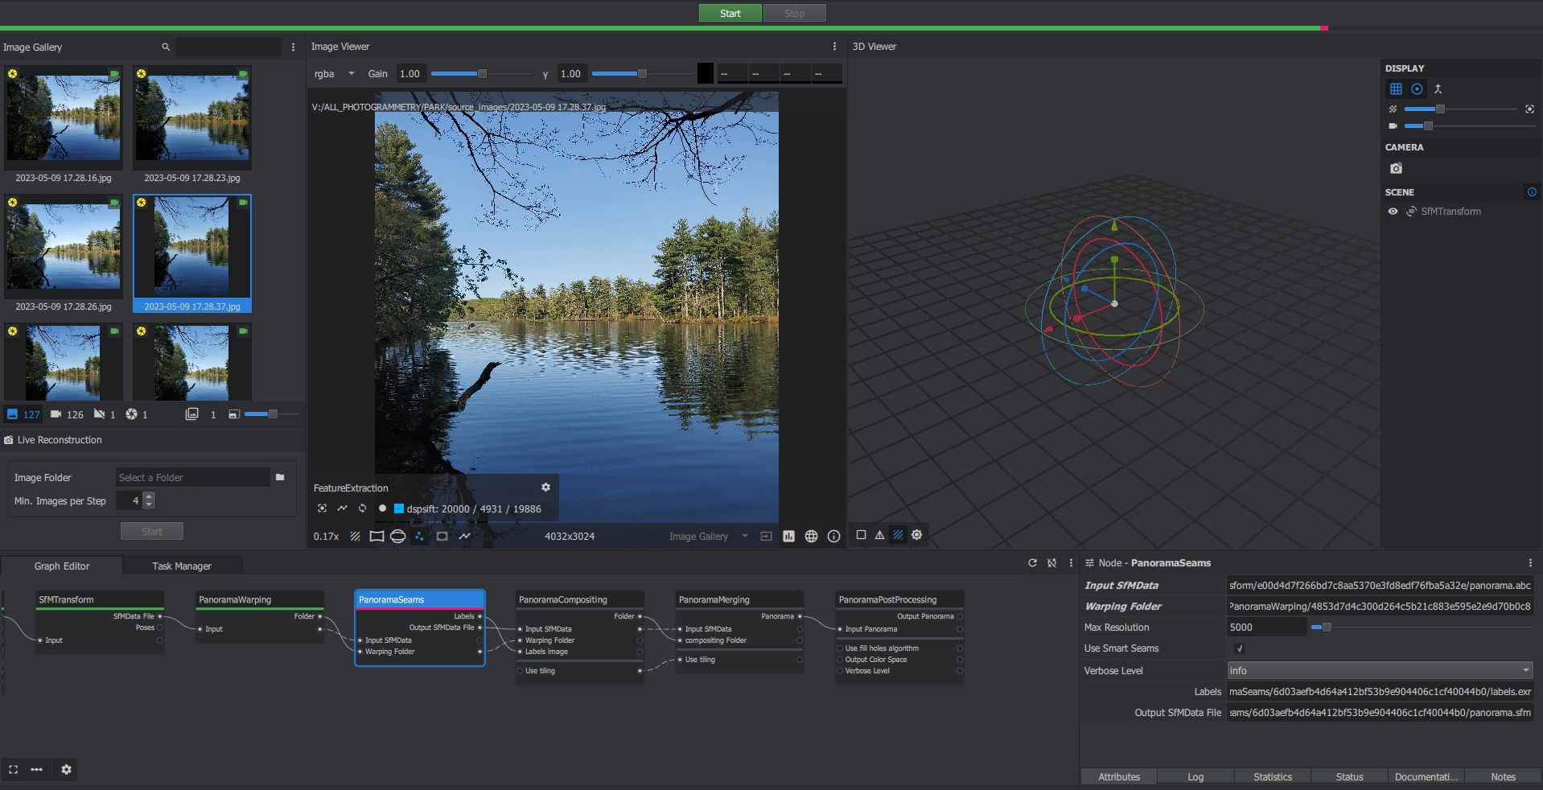Click the Live Reconstruction Start button

click(x=152, y=532)
